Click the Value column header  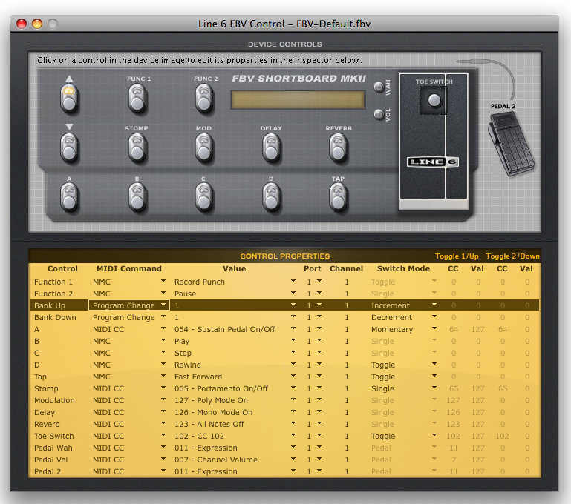[x=234, y=268]
